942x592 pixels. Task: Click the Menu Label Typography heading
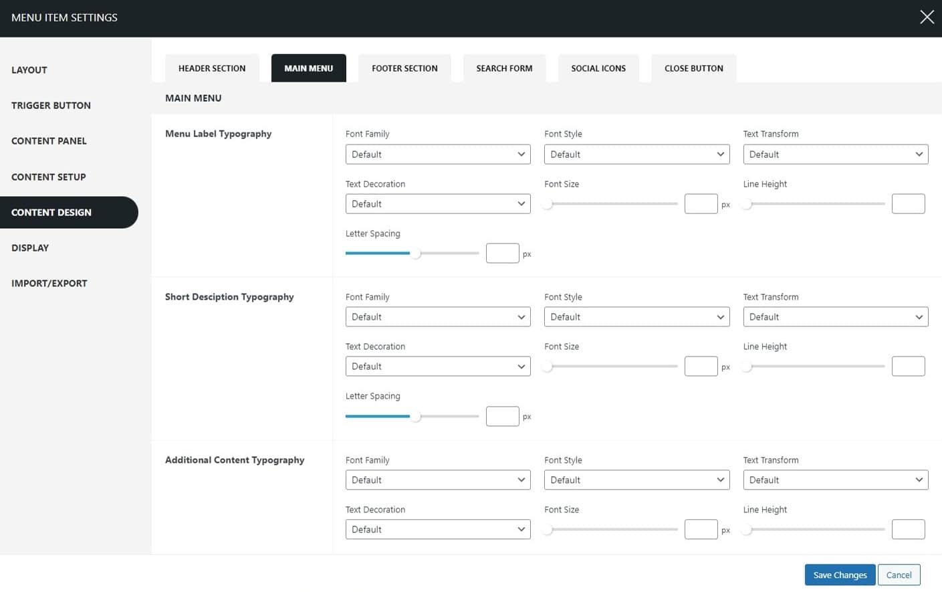click(x=218, y=134)
